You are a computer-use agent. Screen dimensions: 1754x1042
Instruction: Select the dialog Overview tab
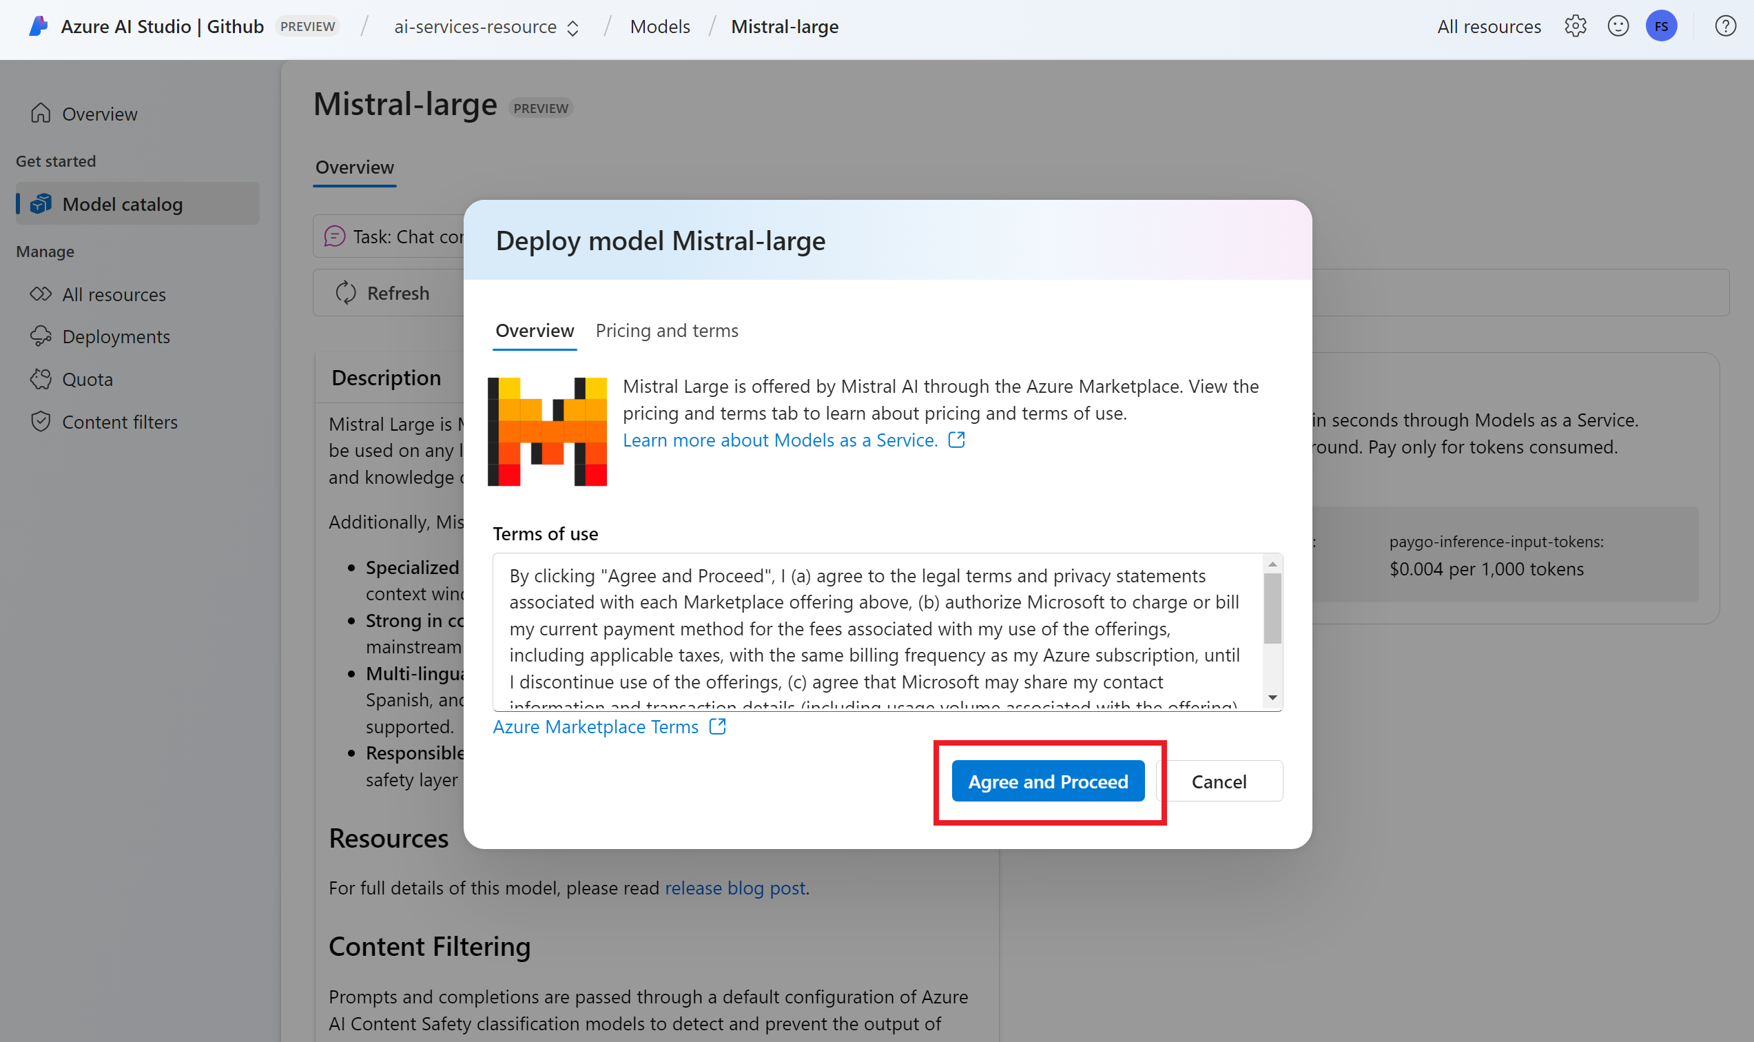pyautogui.click(x=534, y=330)
